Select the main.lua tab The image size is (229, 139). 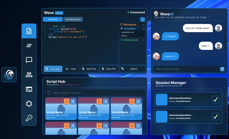(x=52, y=19)
